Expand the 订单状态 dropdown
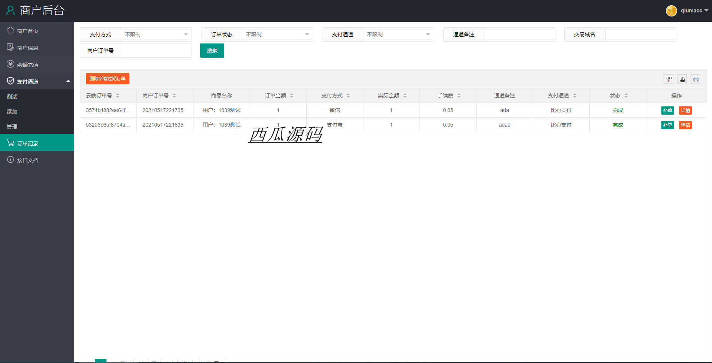 coord(277,34)
